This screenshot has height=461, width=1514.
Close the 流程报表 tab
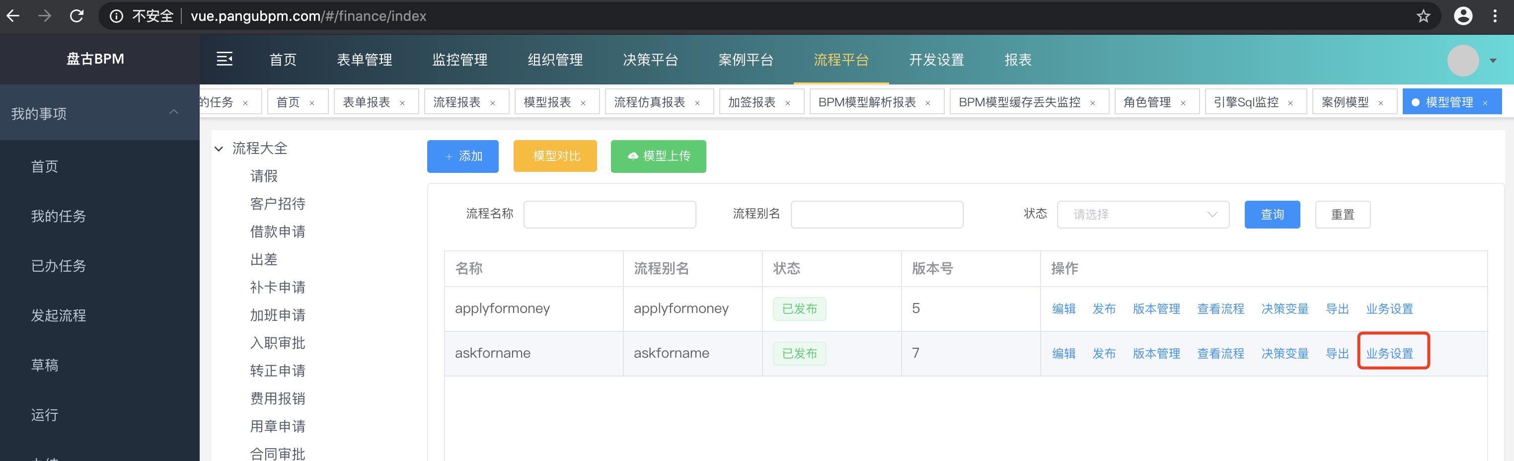[x=493, y=103]
